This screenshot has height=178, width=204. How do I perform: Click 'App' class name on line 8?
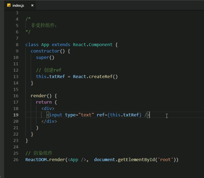(x=45, y=45)
